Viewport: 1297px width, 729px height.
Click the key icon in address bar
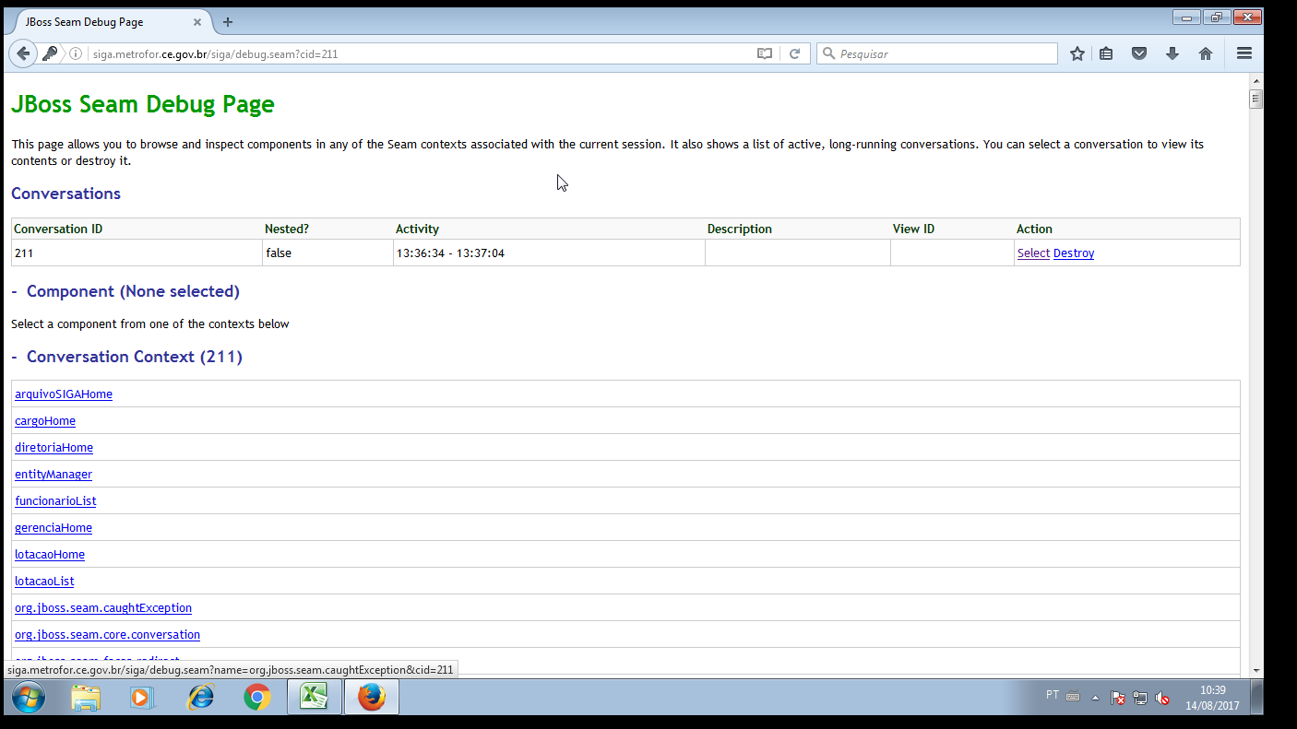coord(50,53)
